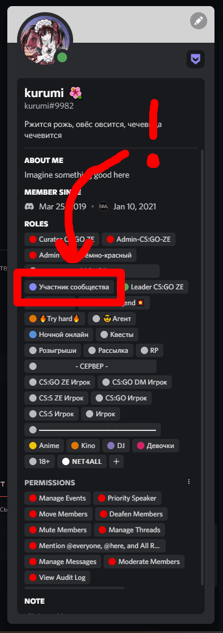Click the Discord logo beside Mar 25 date
Image resolution: width=223 pixels, height=633 pixels.
[x=29, y=207]
